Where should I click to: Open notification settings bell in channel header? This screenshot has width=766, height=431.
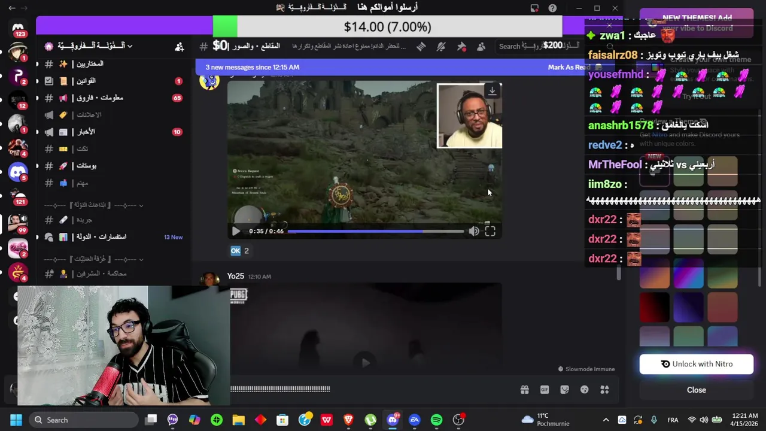[x=441, y=46]
